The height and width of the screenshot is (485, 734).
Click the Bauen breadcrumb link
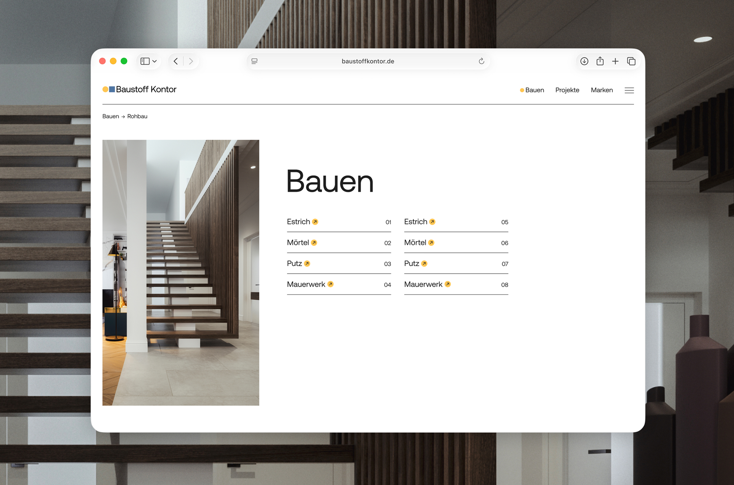point(110,116)
